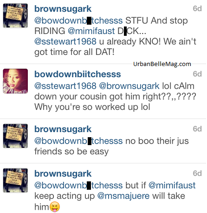Viewport: 207px width, 213px height.
Task: Open brownsugark username in first comment
Action: (63, 9)
